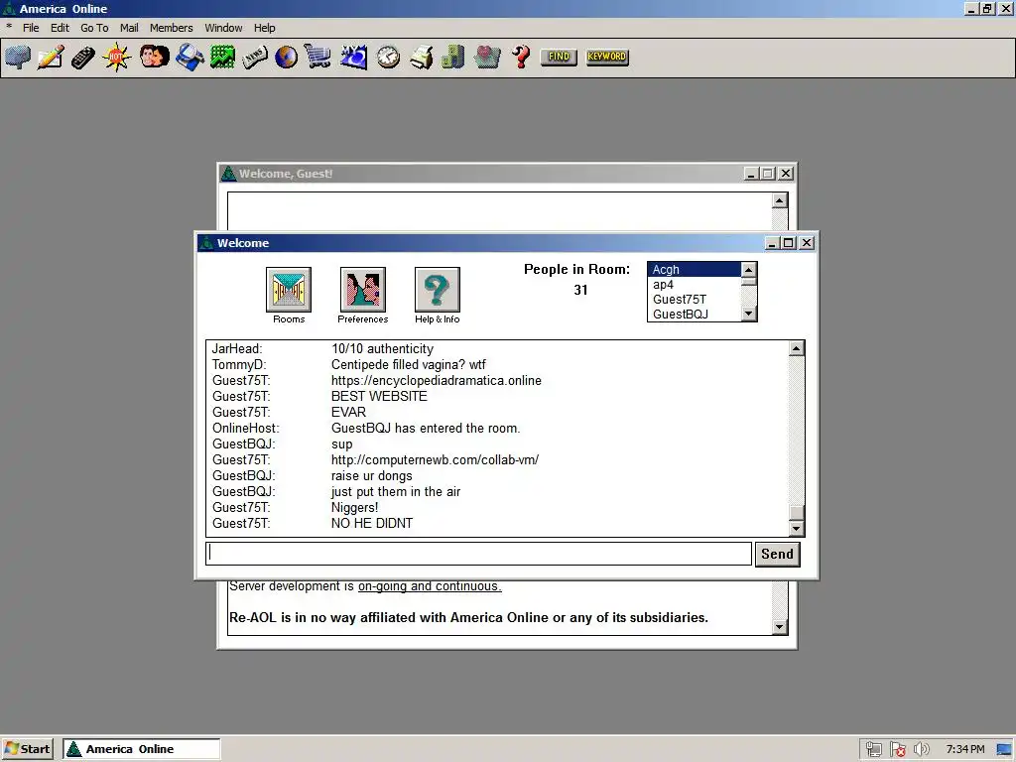Click the network computers tray icon

click(x=873, y=750)
